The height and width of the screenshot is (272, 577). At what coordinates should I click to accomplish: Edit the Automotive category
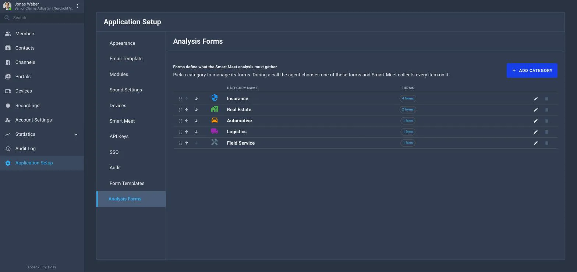tap(536, 121)
